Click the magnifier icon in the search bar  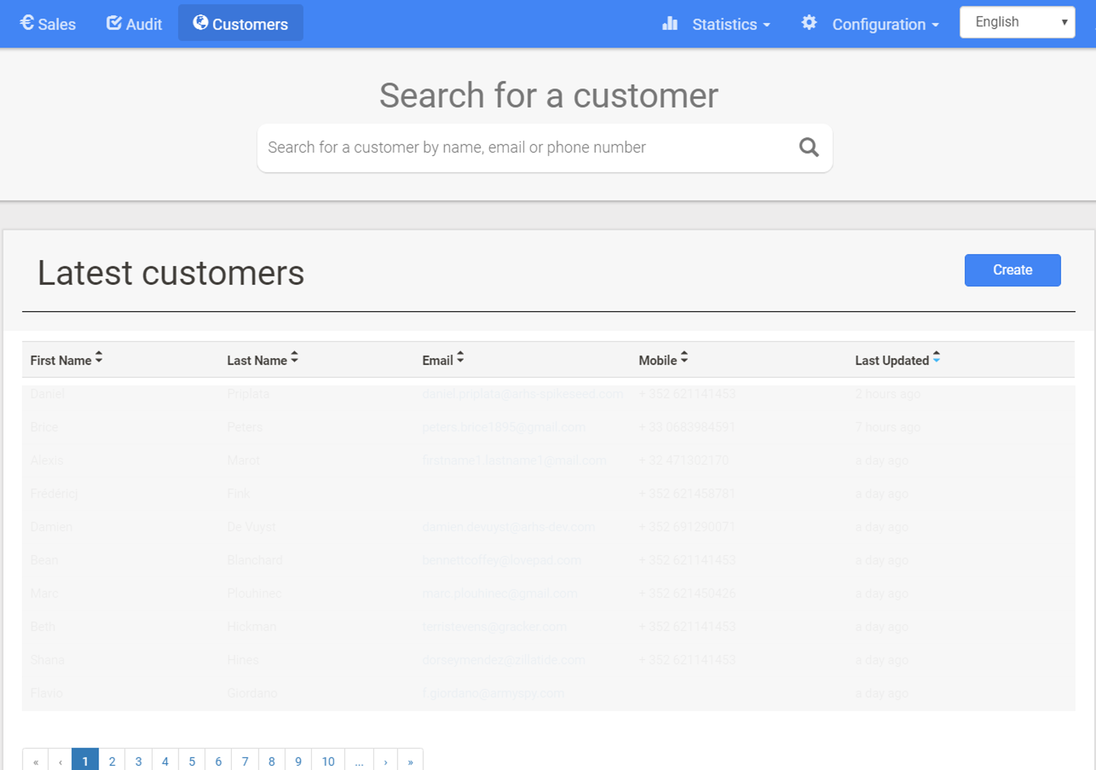808,147
